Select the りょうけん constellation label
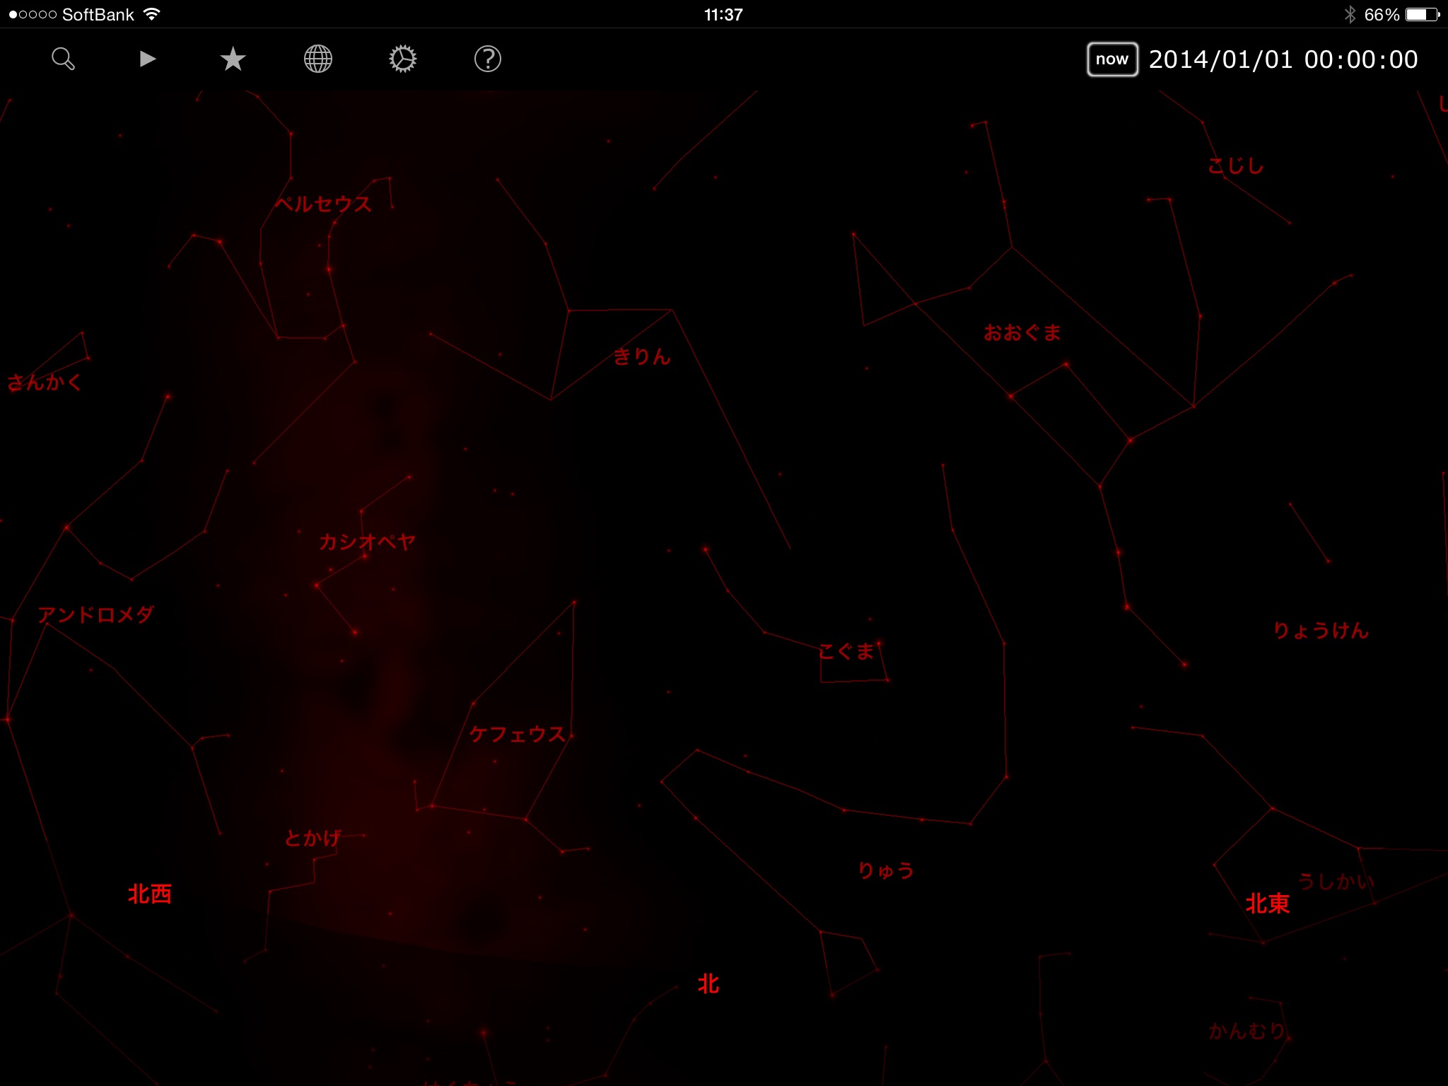The width and height of the screenshot is (1448, 1086). tap(1321, 630)
